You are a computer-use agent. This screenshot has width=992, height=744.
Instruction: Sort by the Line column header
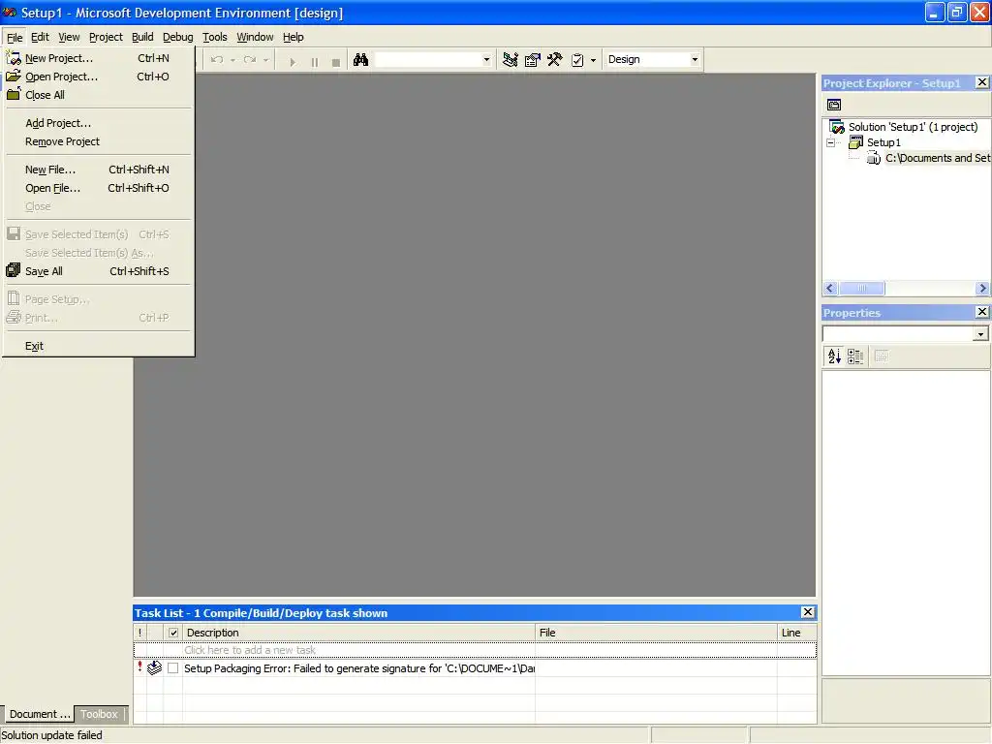point(796,633)
